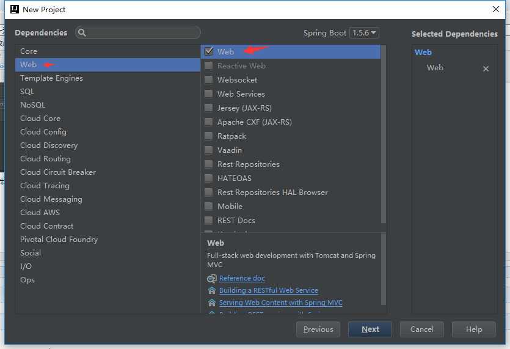Select the Core category
The height and width of the screenshot is (349, 510).
tap(107, 51)
